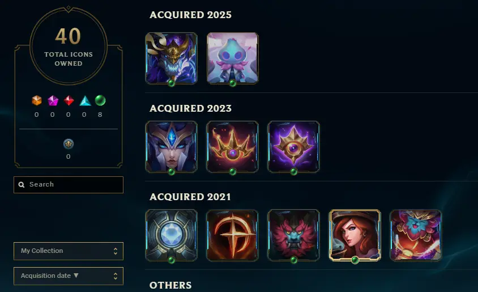Open the Acquisition date sort dropdown
The image size is (478, 292).
point(69,276)
